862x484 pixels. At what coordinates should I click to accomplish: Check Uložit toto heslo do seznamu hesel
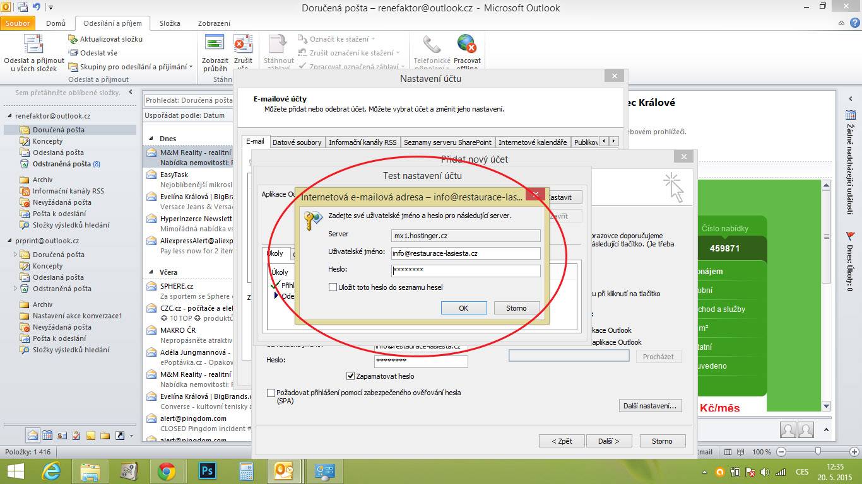click(333, 287)
